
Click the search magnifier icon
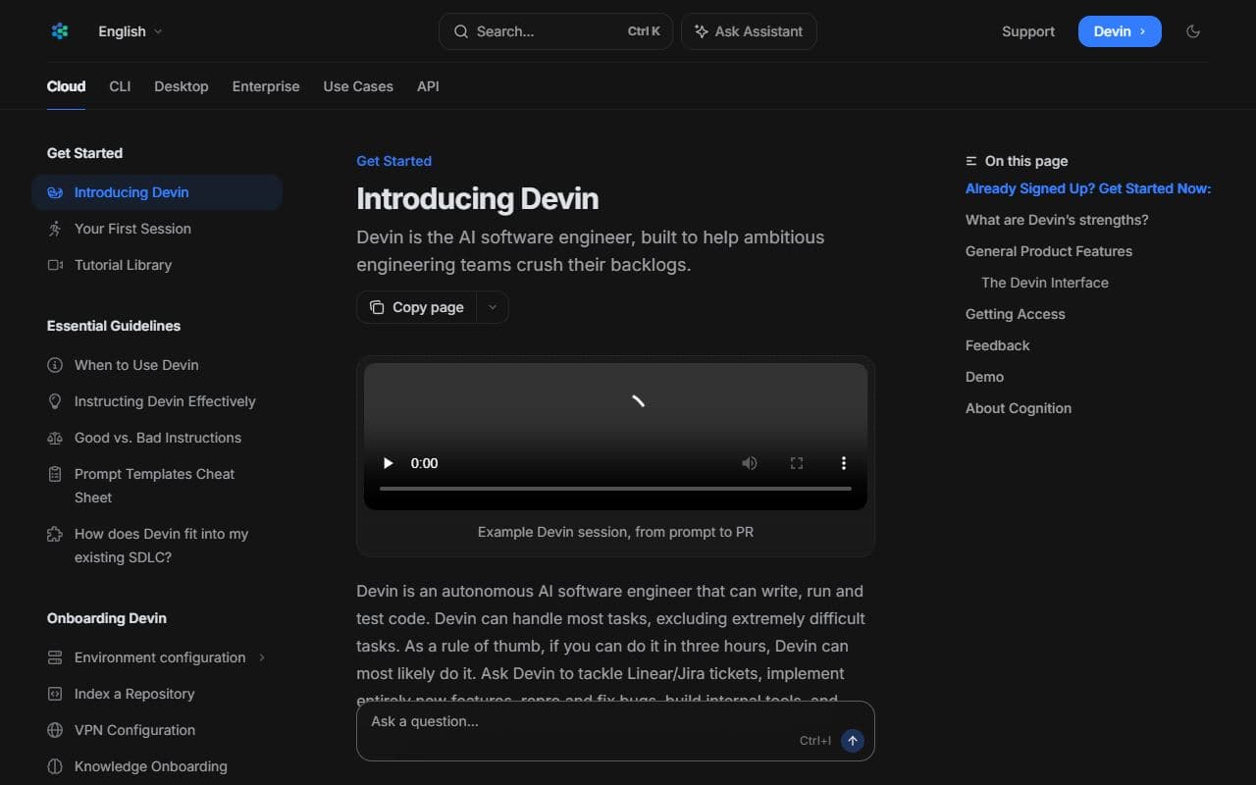coord(461,31)
